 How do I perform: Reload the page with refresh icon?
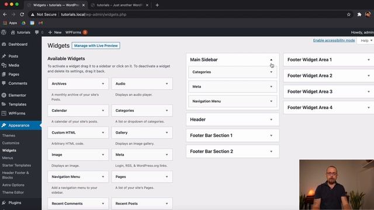(x=22, y=15)
